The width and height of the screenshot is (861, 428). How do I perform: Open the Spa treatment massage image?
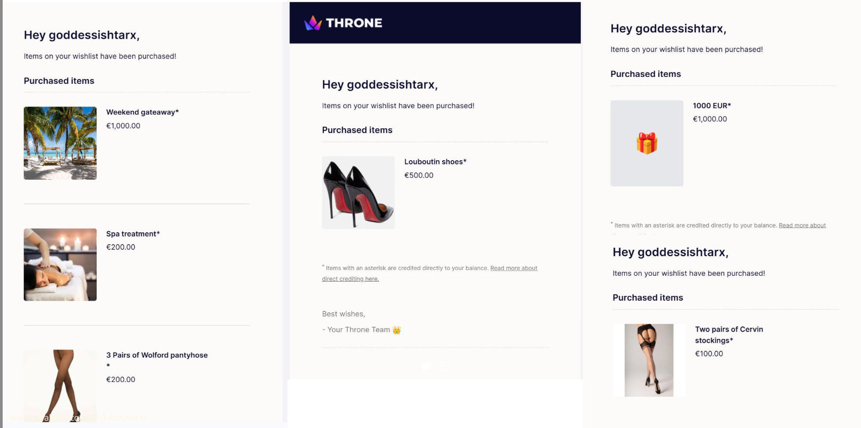[60, 265]
